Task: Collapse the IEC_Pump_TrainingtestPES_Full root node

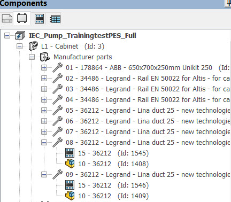Action: click(7, 36)
